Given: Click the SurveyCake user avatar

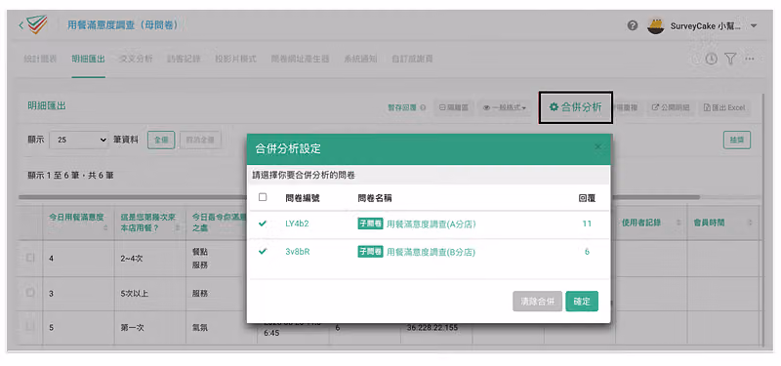Looking at the screenshot, I should [x=655, y=25].
